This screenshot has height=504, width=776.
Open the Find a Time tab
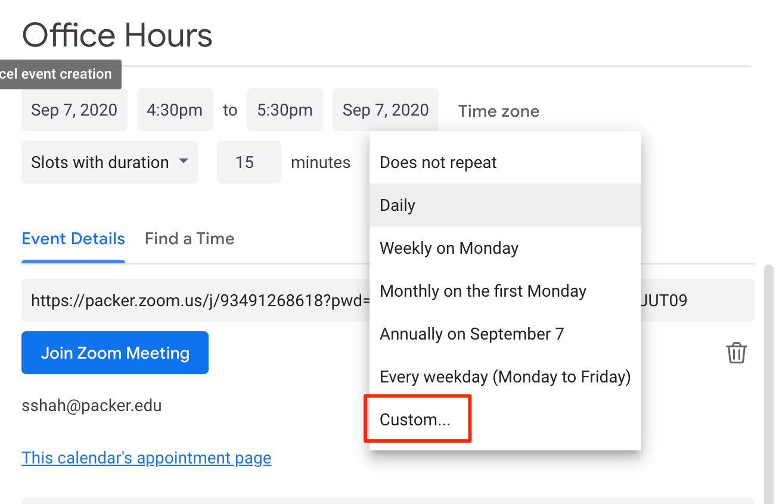click(x=190, y=239)
